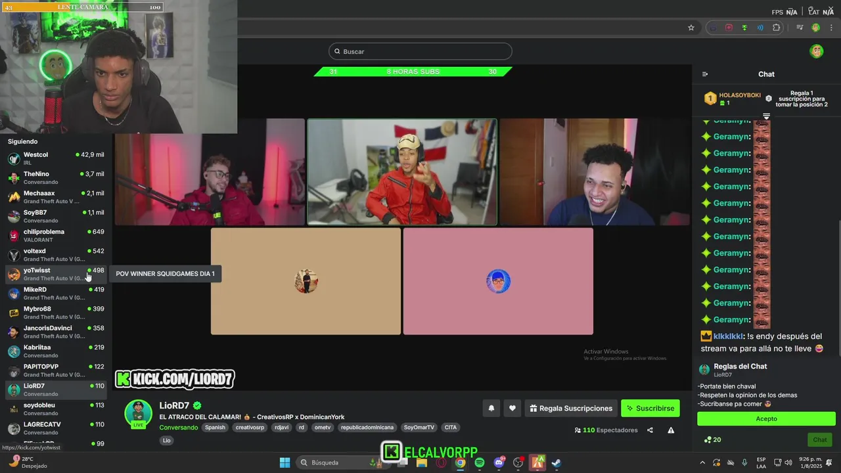Open taskbar volume speaker icon
The image size is (841, 473).
click(x=789, y=462)
